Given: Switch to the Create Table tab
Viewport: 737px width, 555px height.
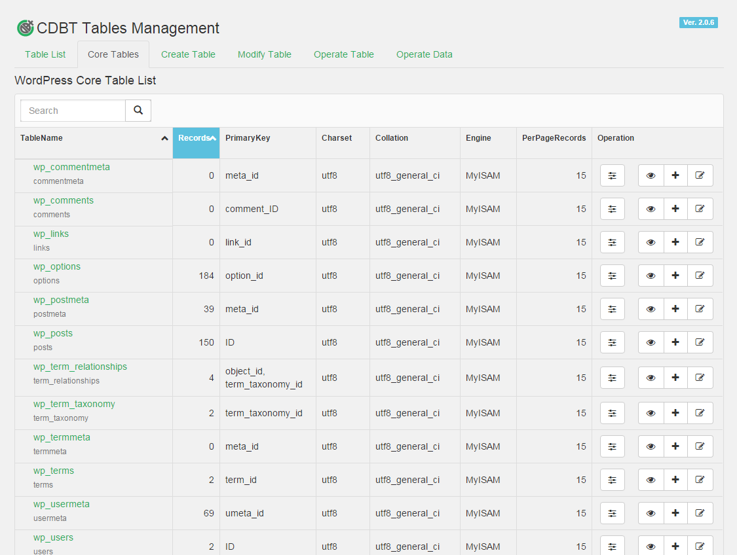Looking at the screenshot, I should click(188, 54).
